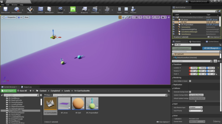Select the rotate gizmo mode icon
This screenshot has width=222, height=124.
(x=123, y=17)
